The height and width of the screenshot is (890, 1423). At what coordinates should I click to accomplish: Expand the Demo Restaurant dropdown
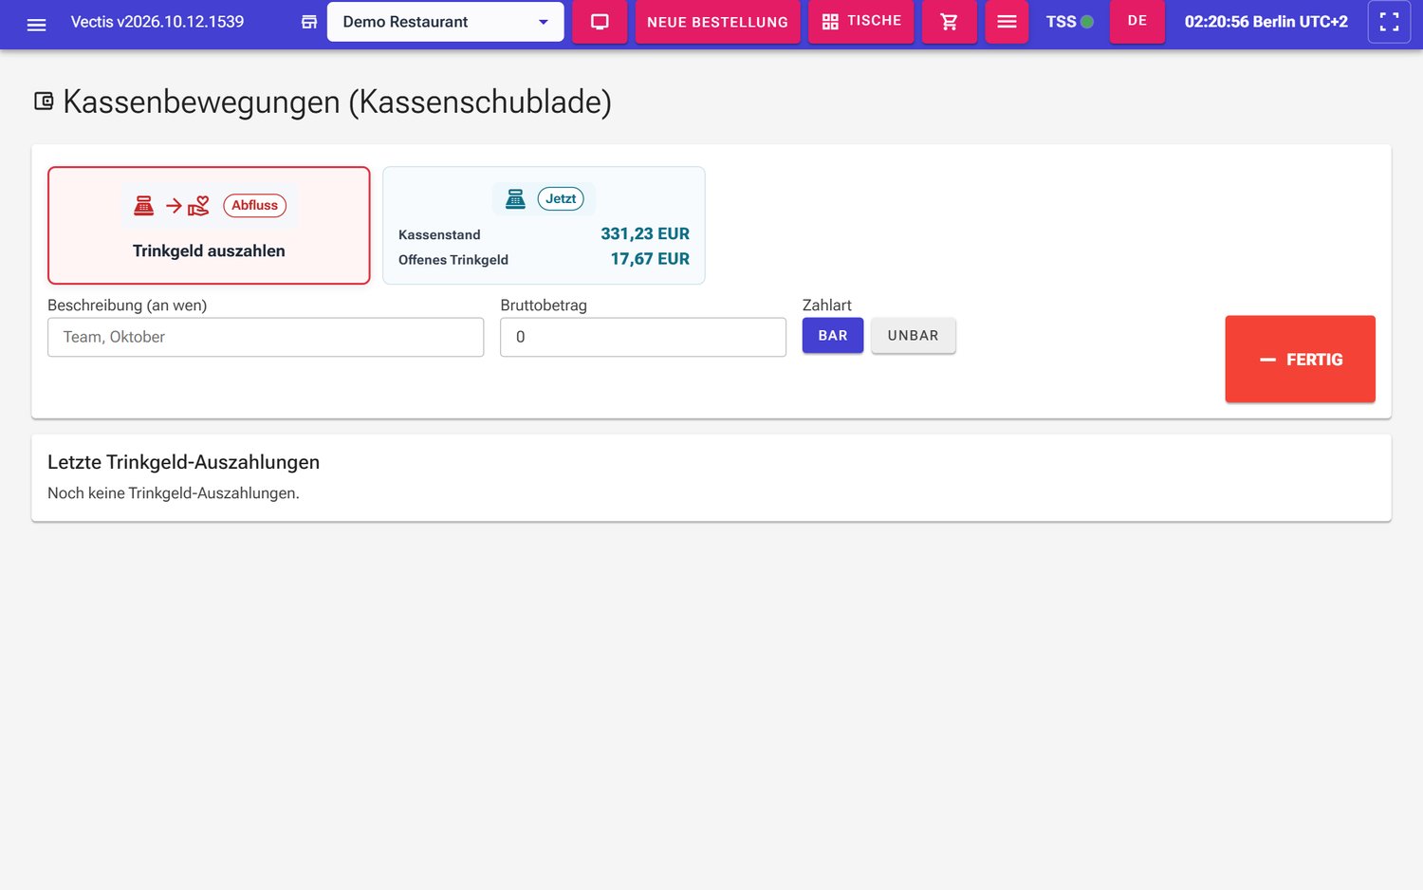point(445,22)
